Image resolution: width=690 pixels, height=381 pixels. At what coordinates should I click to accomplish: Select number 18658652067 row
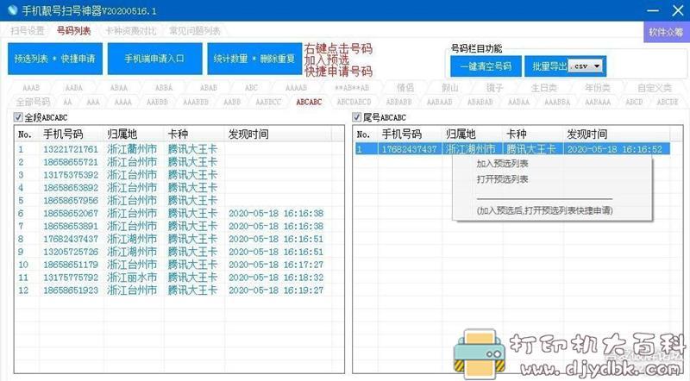pyautogui.click(x=173, y=214)
